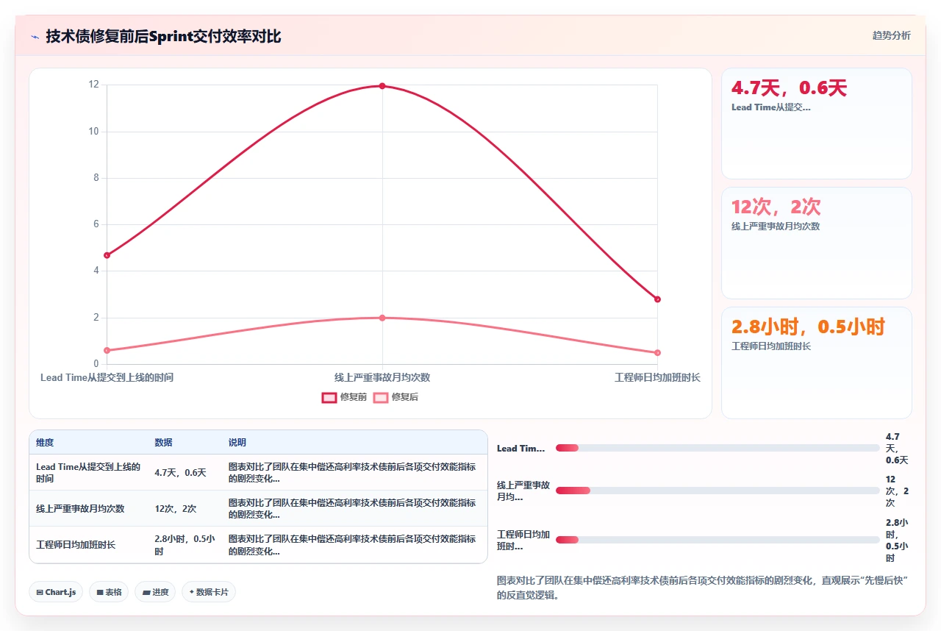Toggle the 修复后 legend entry
The height and width of the screenshot is (631, 941).
[x=396, y=397]
